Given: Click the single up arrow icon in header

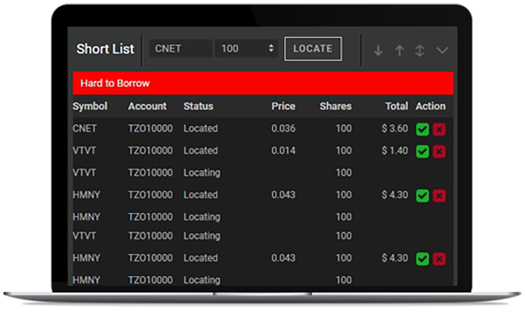Looking at the screenshot, I should [399, 50].
